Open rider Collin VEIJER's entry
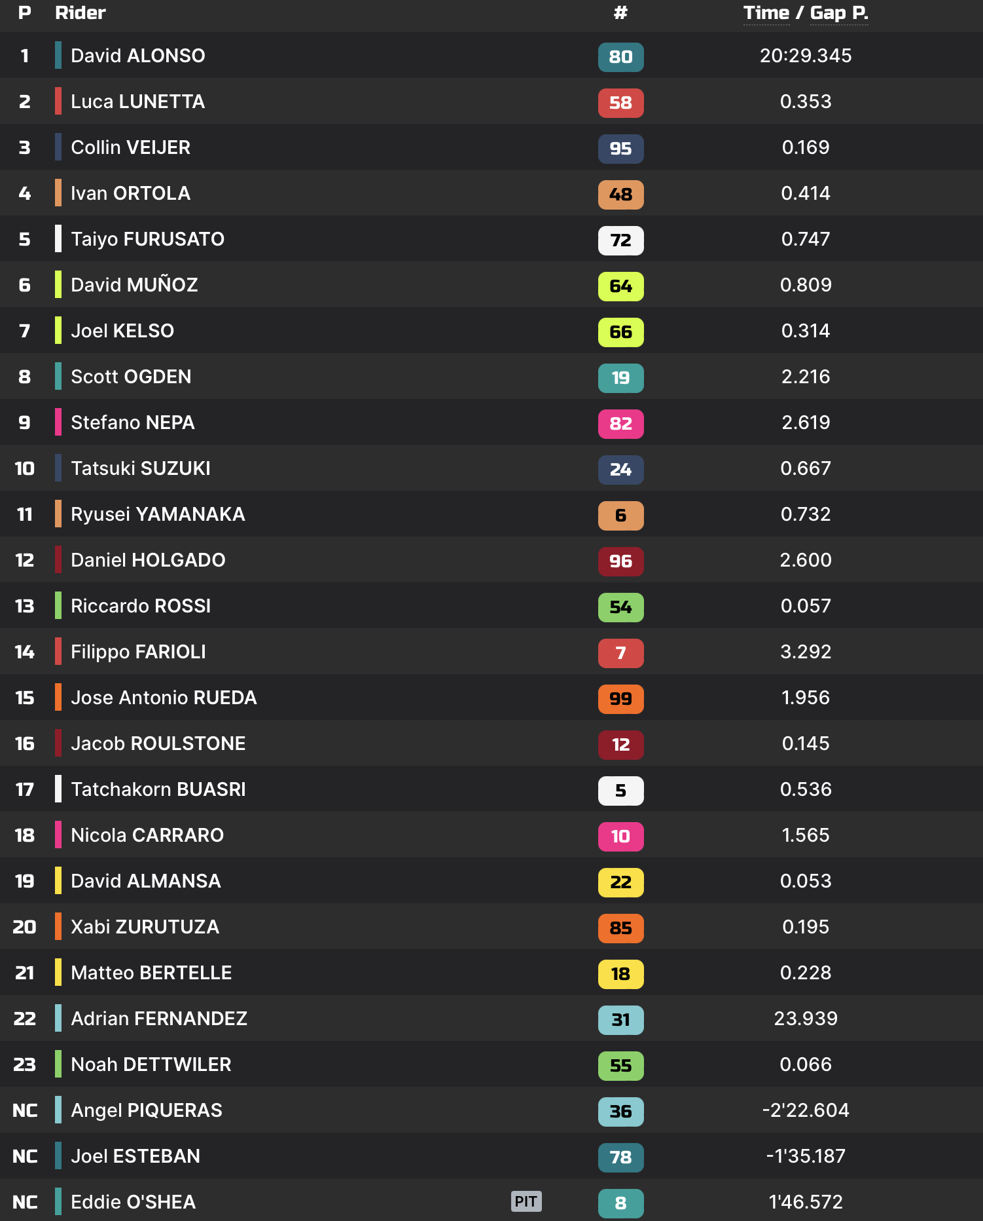The image size is (983, 1221). [130, 147]
